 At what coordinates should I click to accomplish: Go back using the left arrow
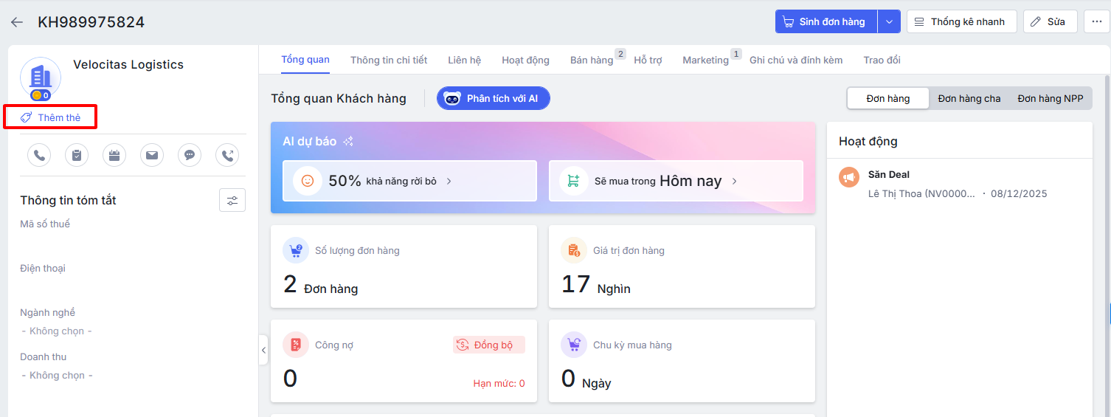point(17,22)
